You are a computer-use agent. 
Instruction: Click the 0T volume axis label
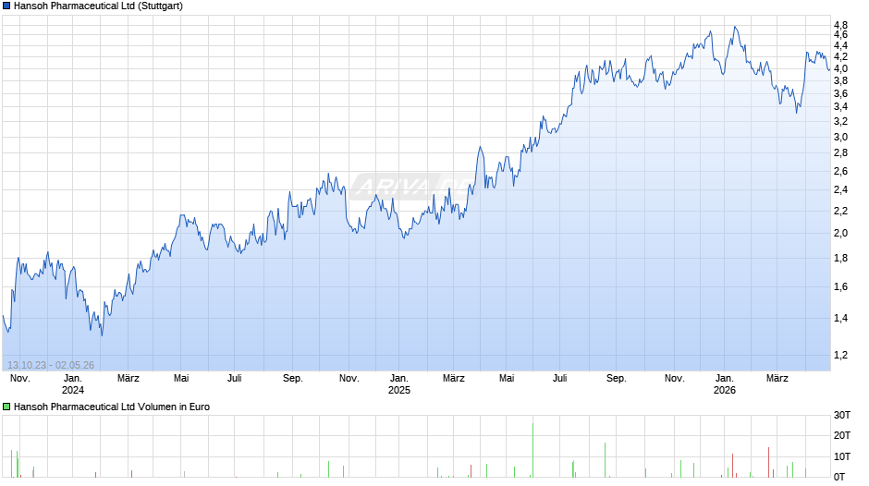[839, 477]
